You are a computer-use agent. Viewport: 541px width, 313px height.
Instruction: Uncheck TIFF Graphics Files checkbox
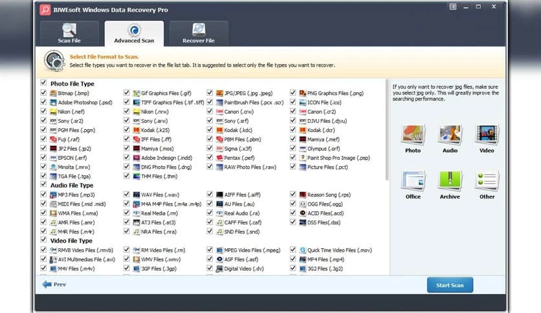127,102
